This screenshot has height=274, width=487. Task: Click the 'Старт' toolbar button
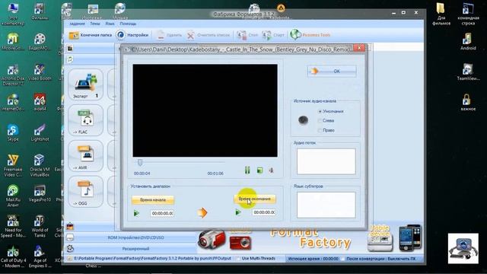click(273, 35)
